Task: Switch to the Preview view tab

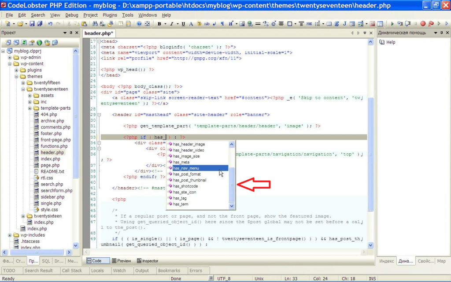Action: (x=122, y=261)
